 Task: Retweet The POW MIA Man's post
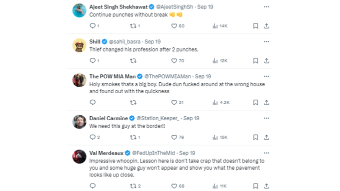click(x=133, y=102)
